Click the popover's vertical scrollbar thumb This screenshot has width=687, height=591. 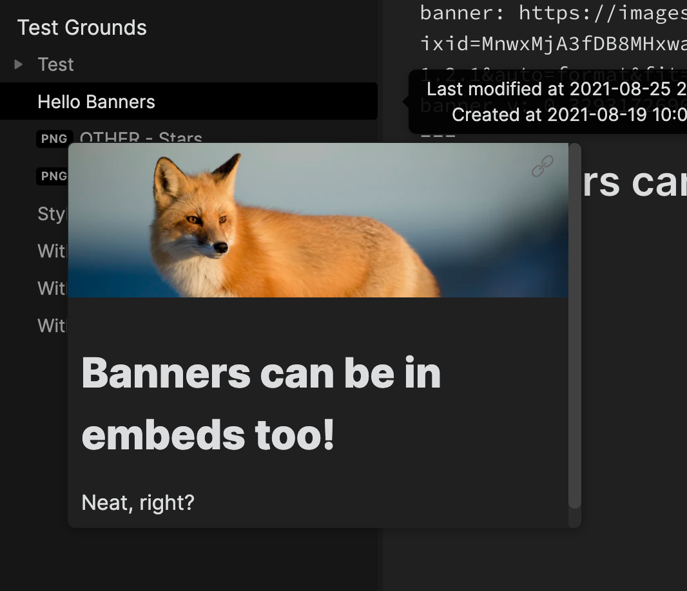click(574, 326)
